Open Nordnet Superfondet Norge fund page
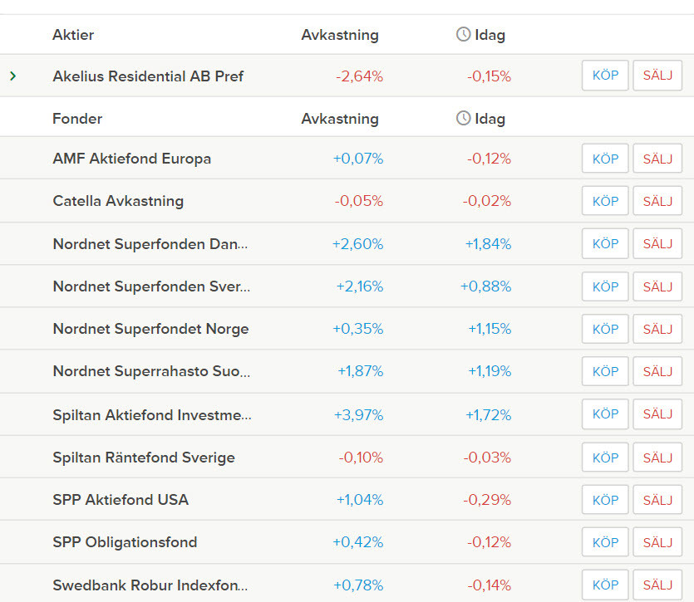The image size is (694, 602). click(x=150, y=329)
